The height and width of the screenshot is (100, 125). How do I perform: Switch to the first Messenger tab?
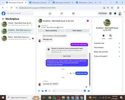(16, 2)
